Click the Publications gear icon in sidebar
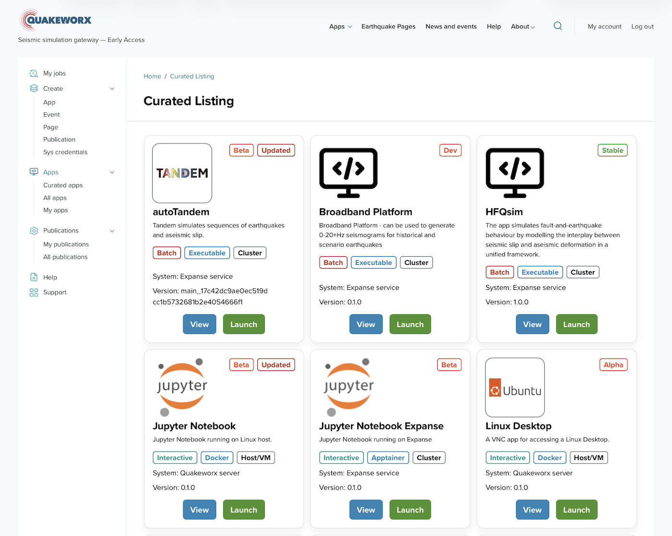672x536 pixels. (34, 231)
